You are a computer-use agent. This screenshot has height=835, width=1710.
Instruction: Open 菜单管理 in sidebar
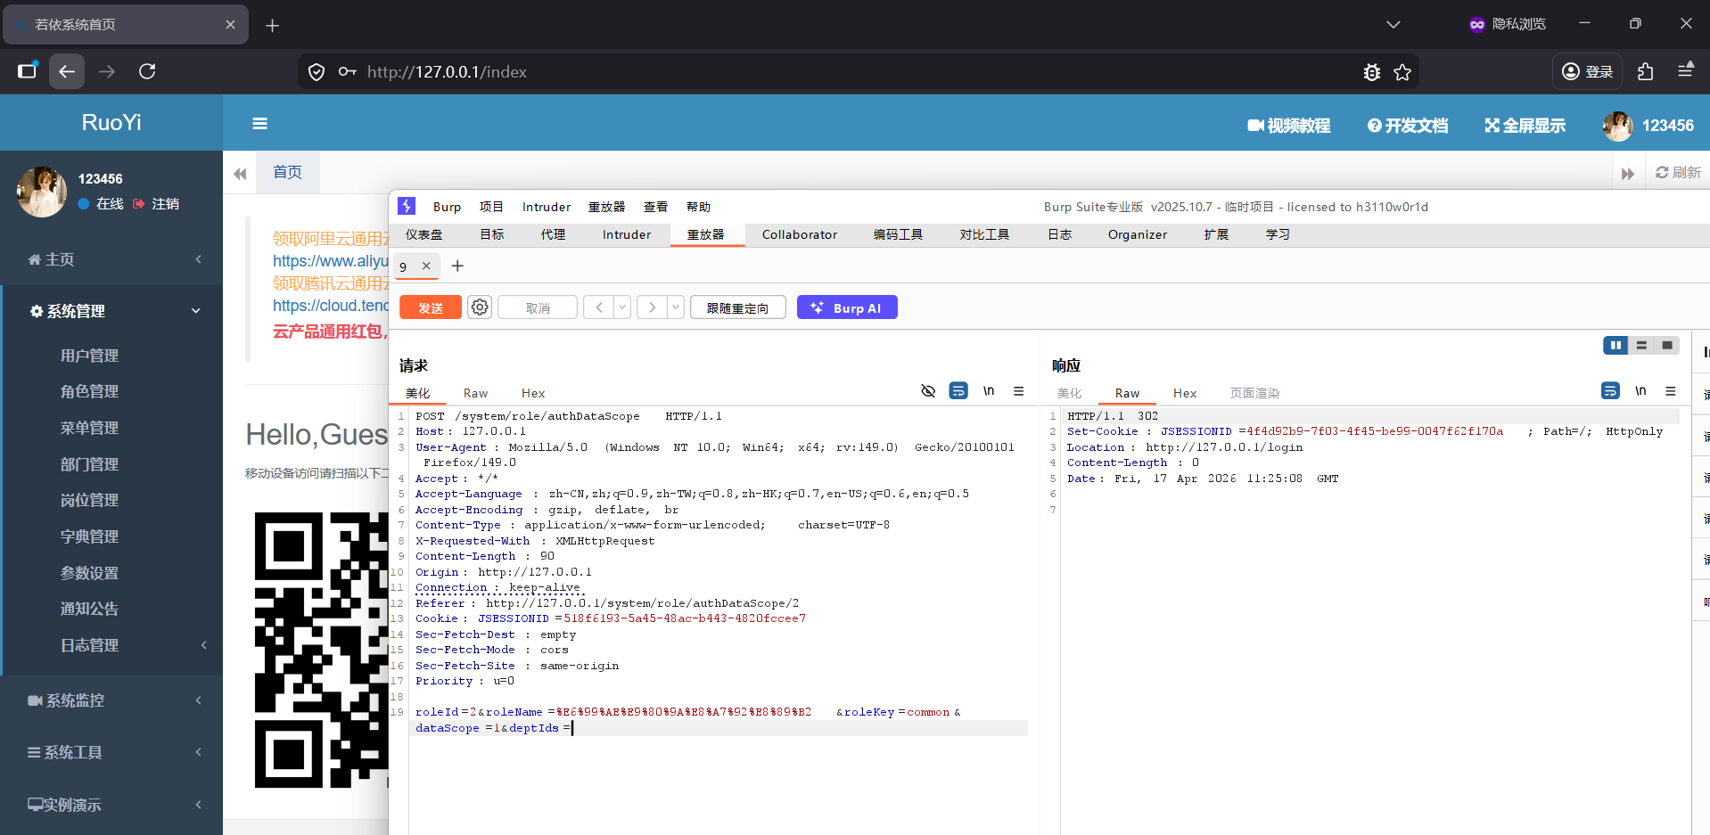click(89, 428)
